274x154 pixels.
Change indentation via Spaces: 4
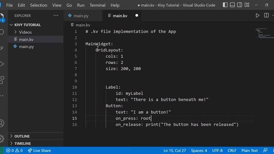tap(199, 151)
